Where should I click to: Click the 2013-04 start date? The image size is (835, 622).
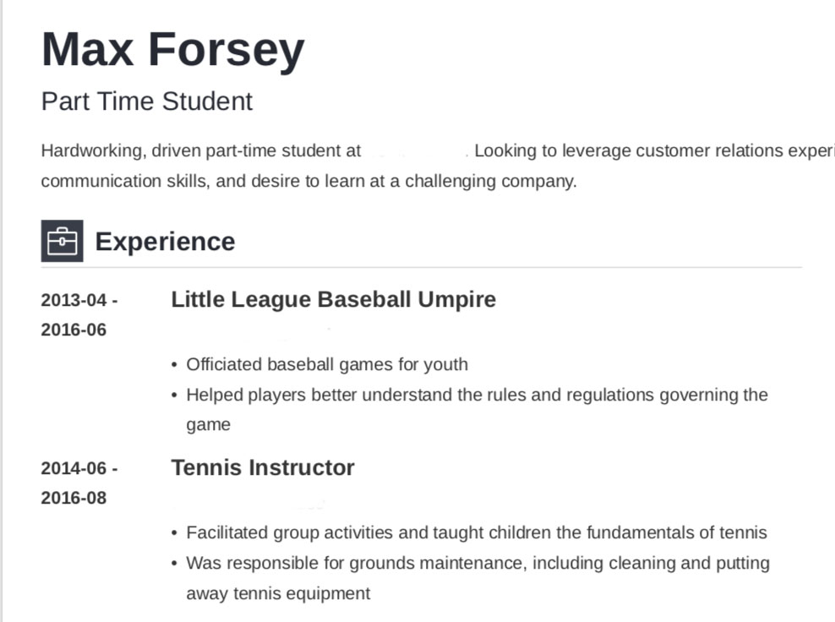tap(79, 300)
